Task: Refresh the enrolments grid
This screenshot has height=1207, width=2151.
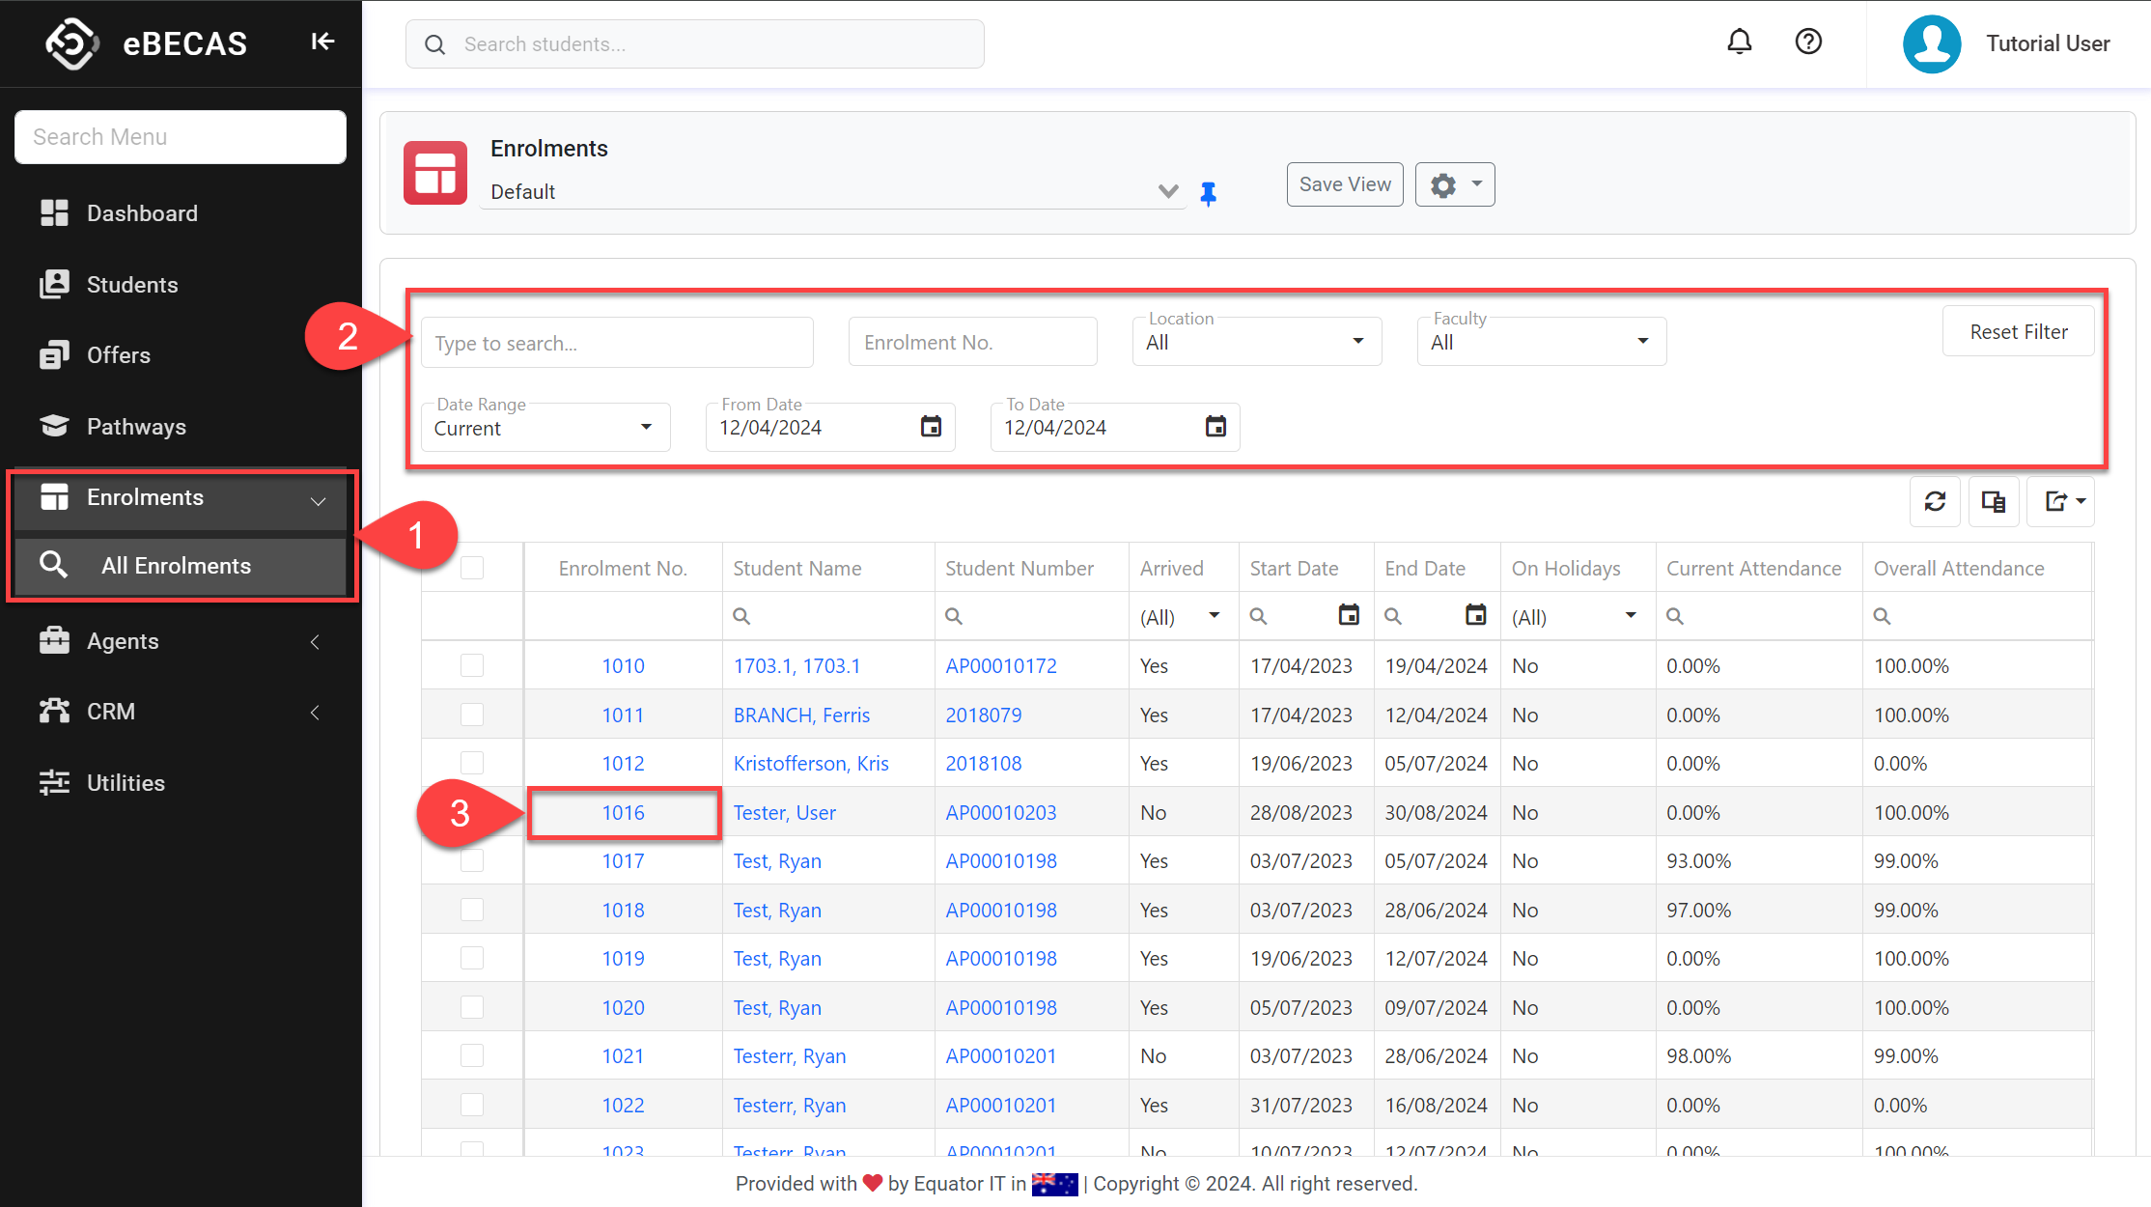Action: pyautogui.click(x=1934, y=501)
